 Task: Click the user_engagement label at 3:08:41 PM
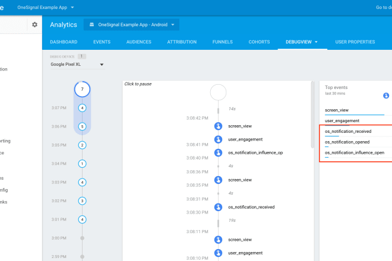tap(245, 139)
